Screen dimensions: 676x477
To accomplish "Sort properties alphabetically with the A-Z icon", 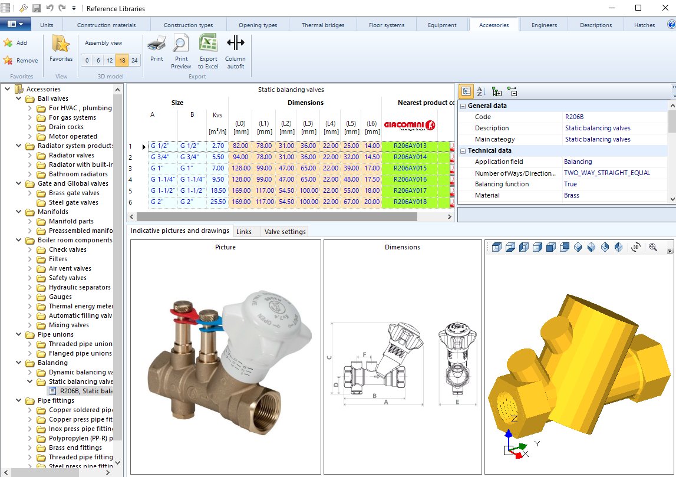I will click(x=480, y=91).
